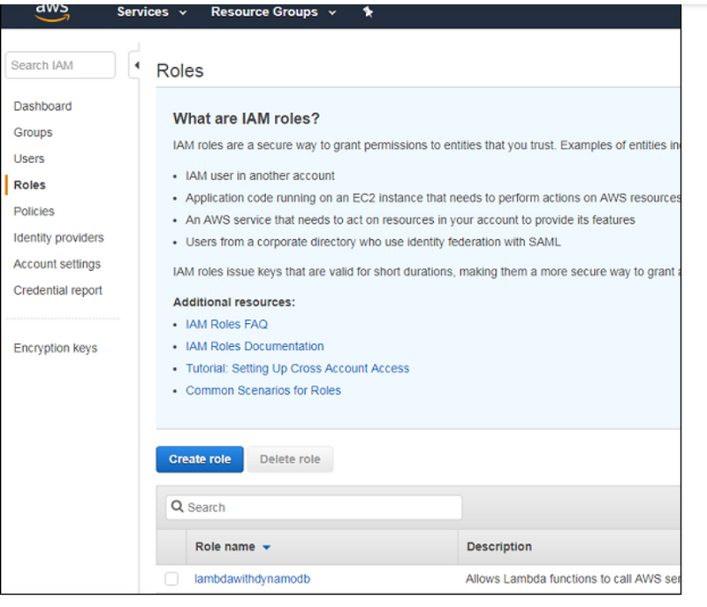Click the Create role button
The width and height of the screenshot is (707, 607).
point(200,459)
